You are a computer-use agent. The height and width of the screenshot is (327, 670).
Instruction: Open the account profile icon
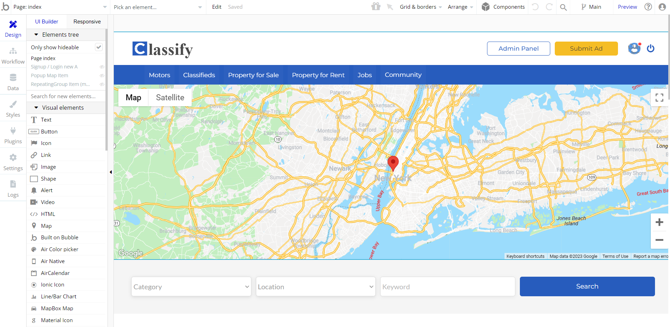(662, 7)
